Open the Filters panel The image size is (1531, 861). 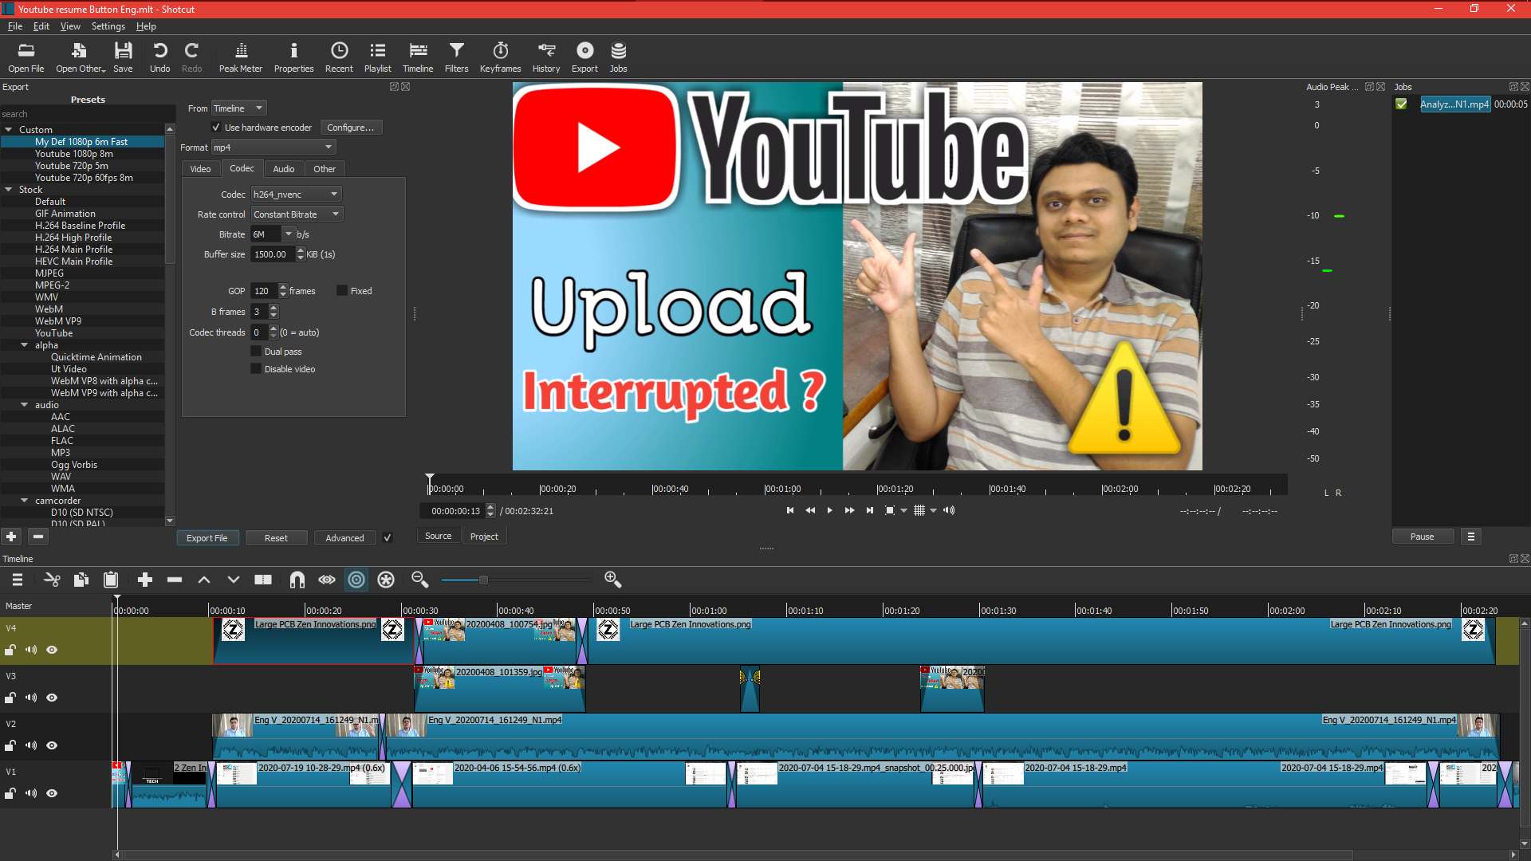456,57
